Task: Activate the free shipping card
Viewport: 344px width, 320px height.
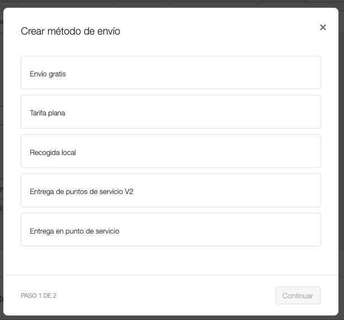Action: click(171, 72)
